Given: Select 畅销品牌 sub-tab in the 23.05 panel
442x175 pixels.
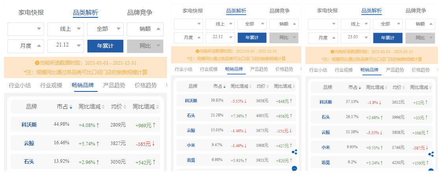Looking at the screenshot, I should tap(369, 70).
